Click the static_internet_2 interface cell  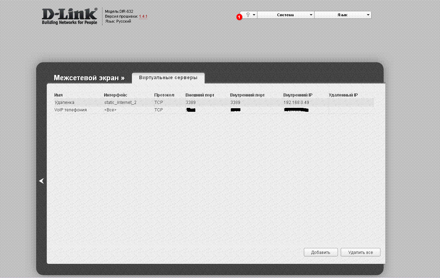(x=120, y=103)
